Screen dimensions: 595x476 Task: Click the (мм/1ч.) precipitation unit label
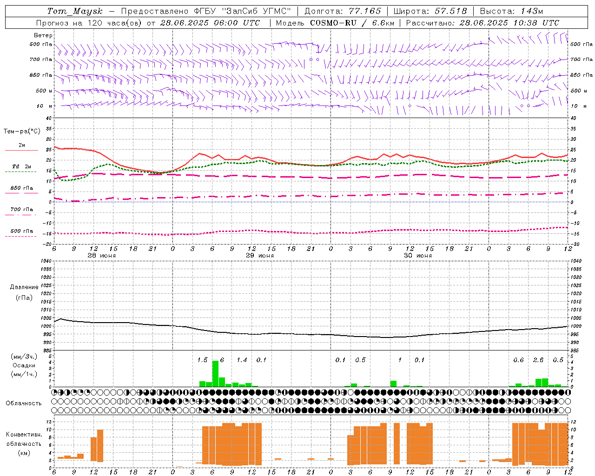(x=24, y=374)
